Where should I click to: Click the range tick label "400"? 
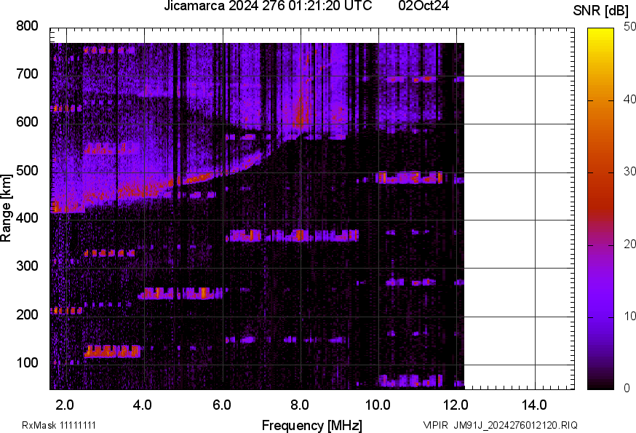(x=27, y=218)
